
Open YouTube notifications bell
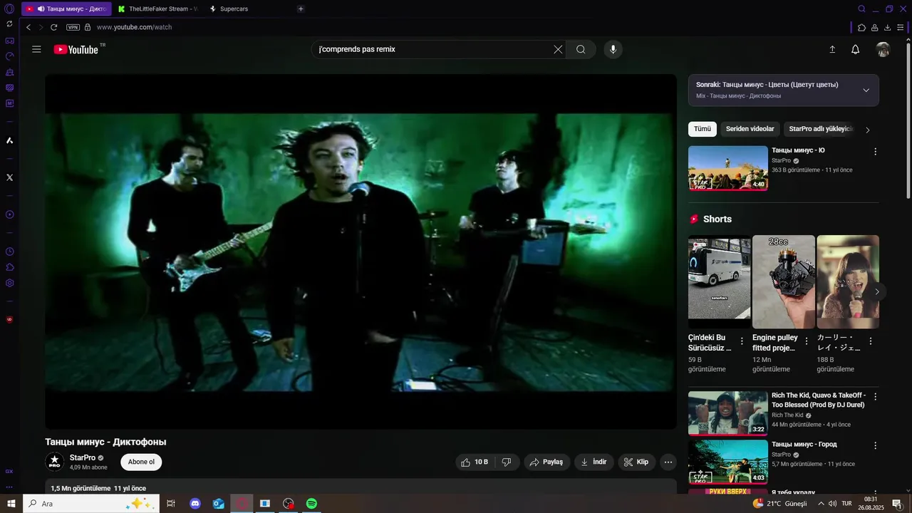[x=855, y=49]
